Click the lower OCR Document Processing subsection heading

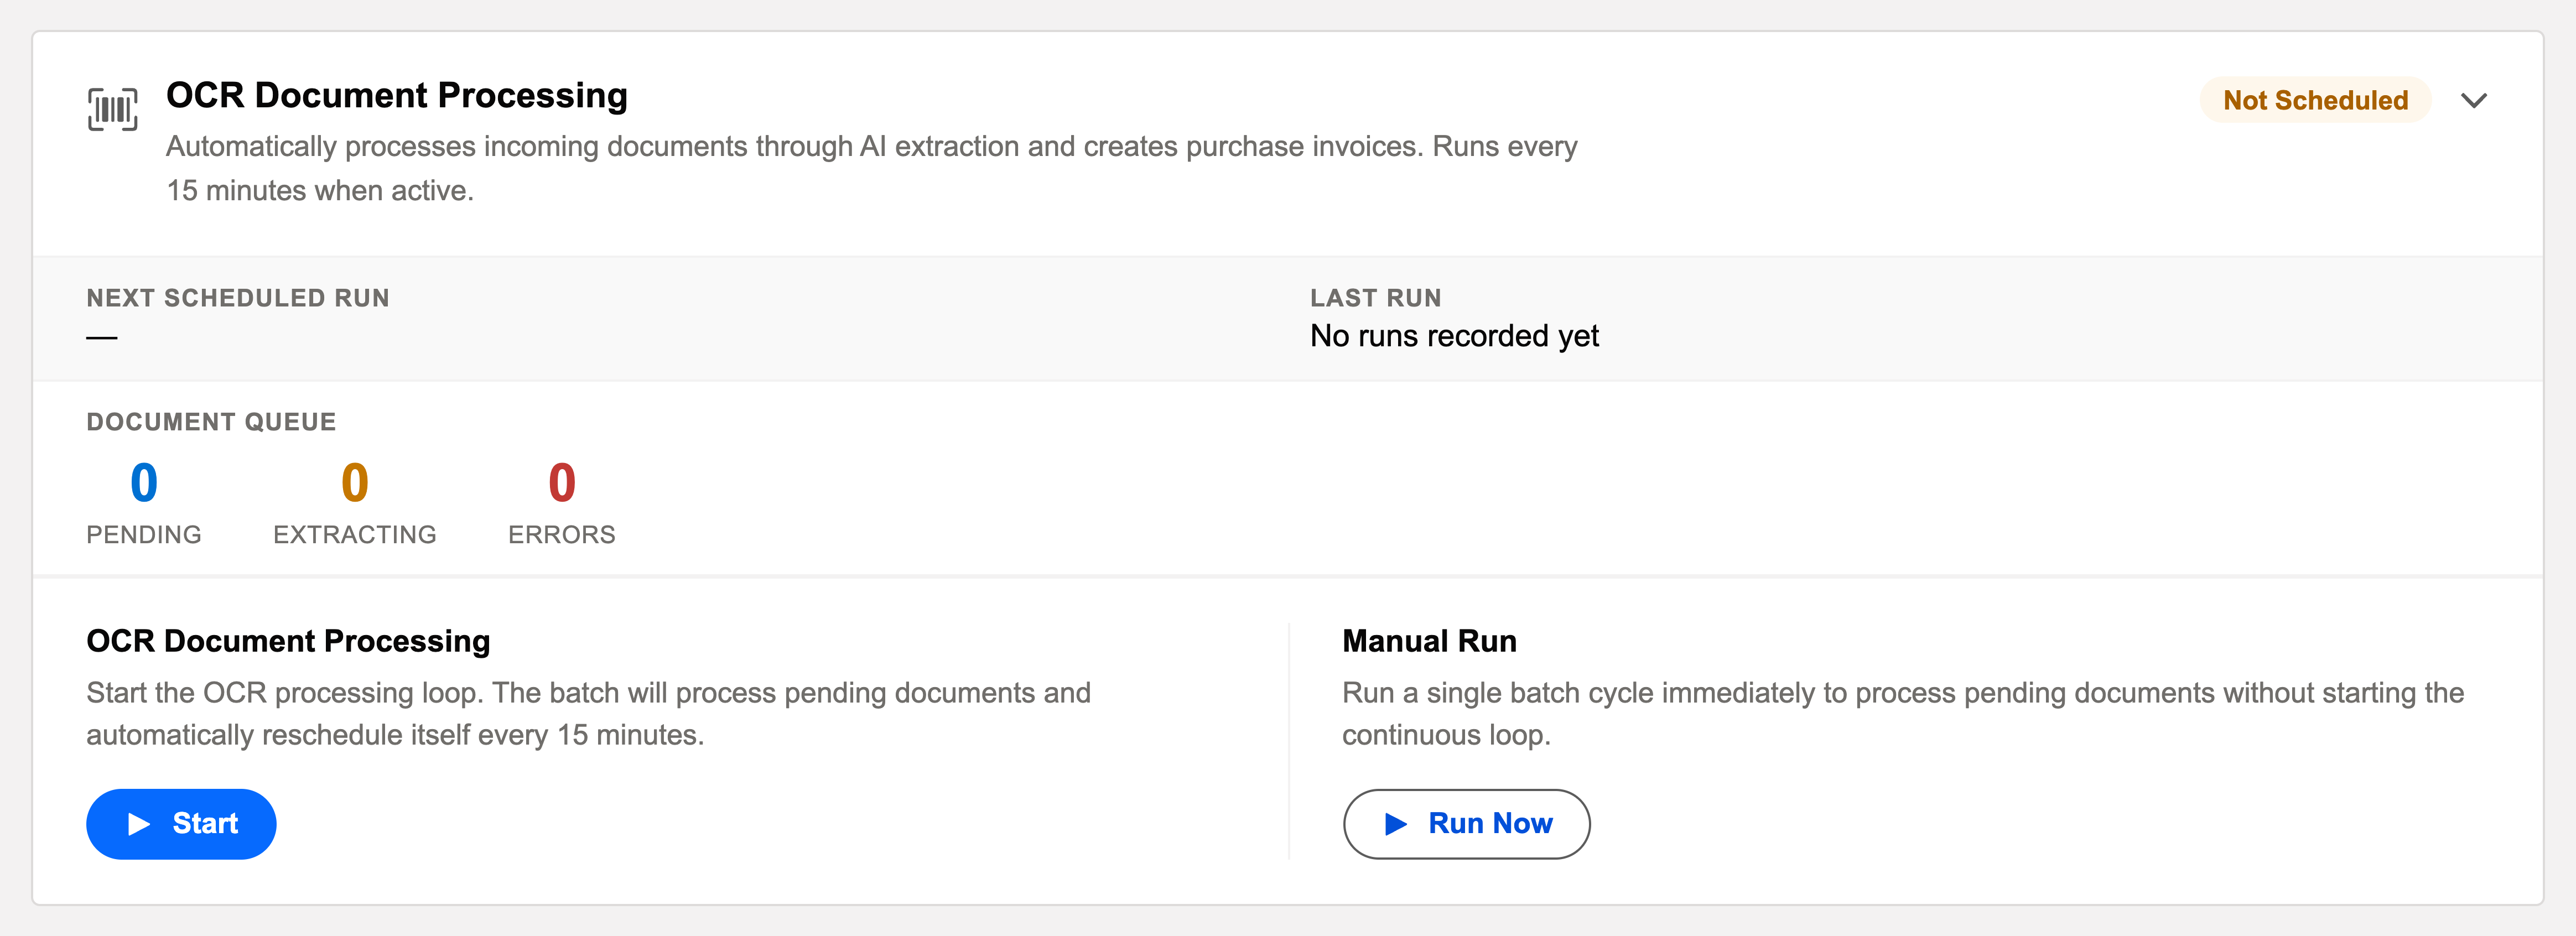(x=288, y=641)
